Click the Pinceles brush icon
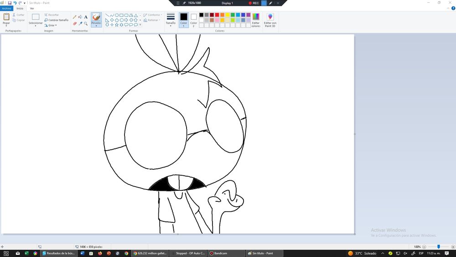456x257 pixels. click(x=96, y=17)
